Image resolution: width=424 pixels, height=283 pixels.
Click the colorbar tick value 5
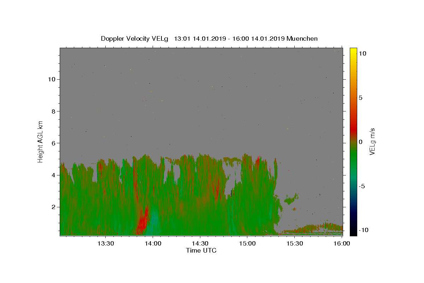point(360,98)
